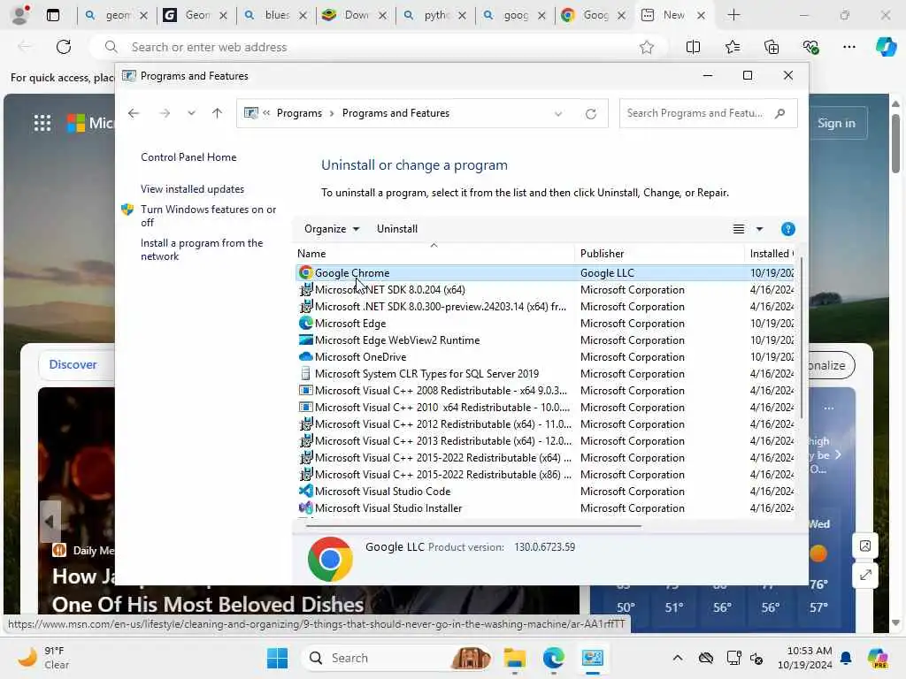Go up one level in Control Panel
The height and width of the screenshot is (679, 906).
[x=218, y=113]
